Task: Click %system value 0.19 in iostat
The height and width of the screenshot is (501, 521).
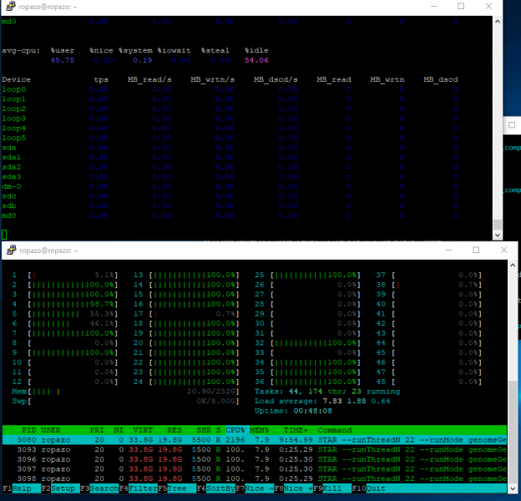Action: pyautogui.click(x=143, y=60)
